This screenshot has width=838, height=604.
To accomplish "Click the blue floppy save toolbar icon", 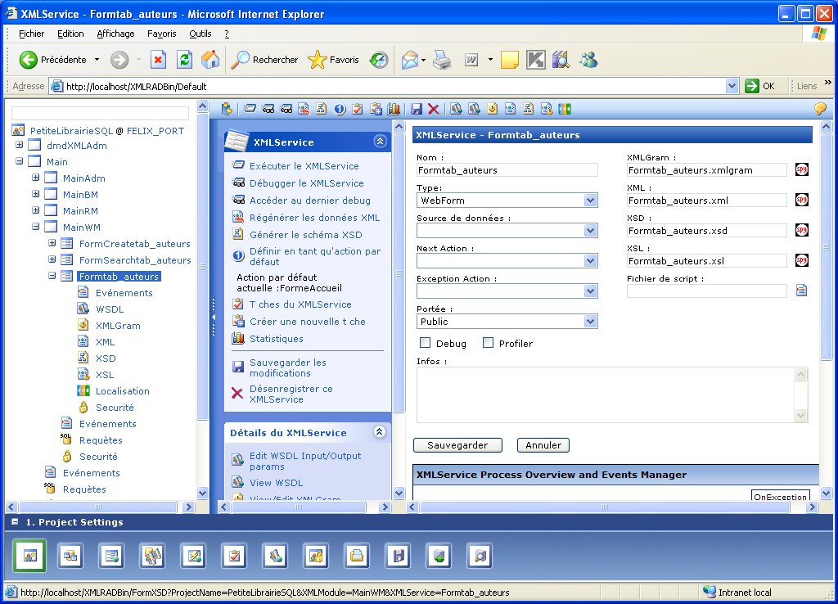I will tap(417, 109).
